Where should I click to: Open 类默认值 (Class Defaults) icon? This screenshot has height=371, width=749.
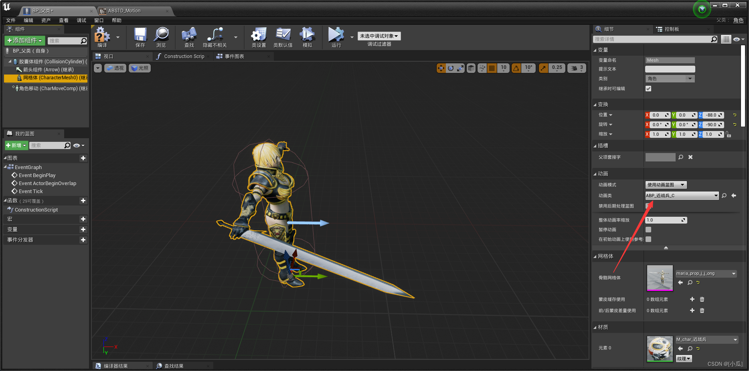click(x=283, y=35)
